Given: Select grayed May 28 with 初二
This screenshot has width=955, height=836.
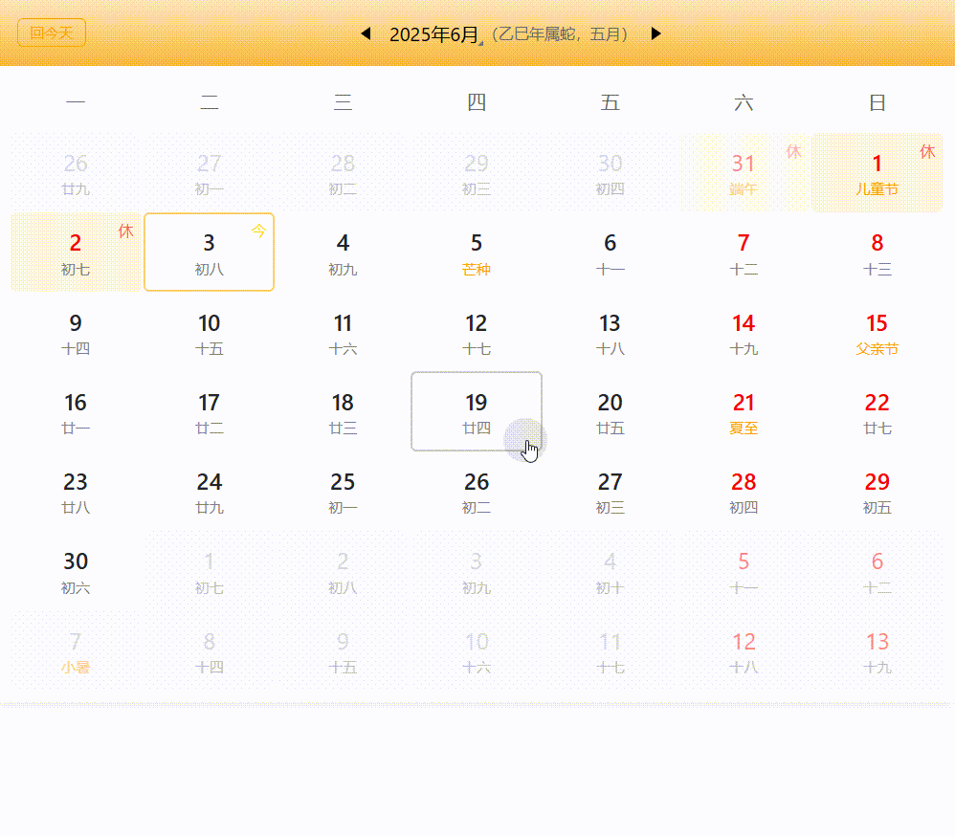Looking at the screenshot, I should (343, 173).
